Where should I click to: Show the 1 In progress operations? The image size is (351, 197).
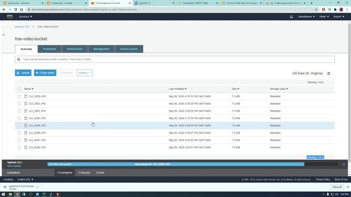tap(65, 173)
